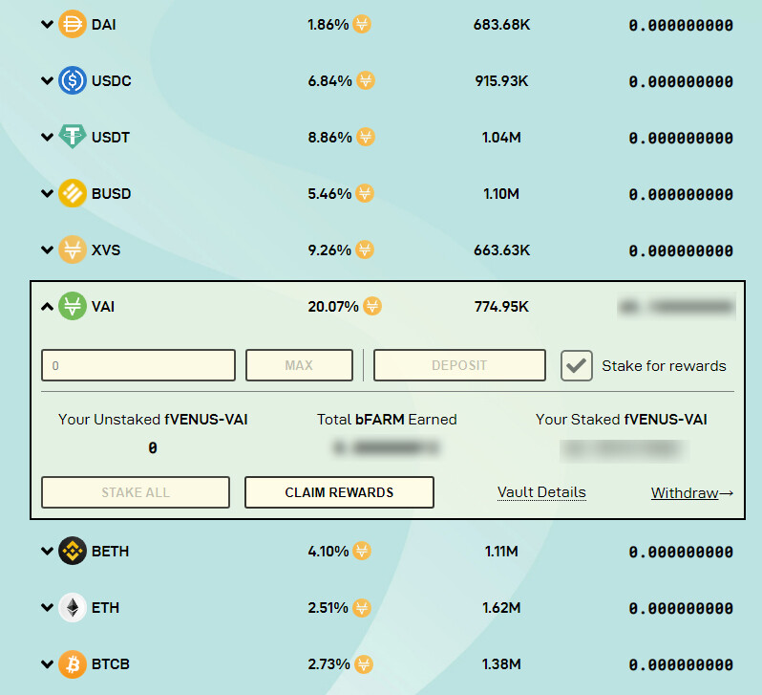The image size is (762, 695).
Task: Click Venus reward icon next to 1.86%
Action: (x=362, y=24)
